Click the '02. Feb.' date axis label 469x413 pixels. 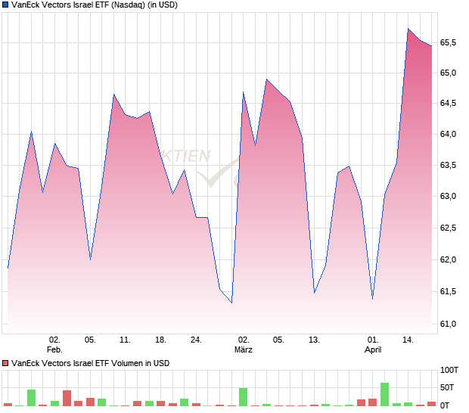(x=54, y=344)
